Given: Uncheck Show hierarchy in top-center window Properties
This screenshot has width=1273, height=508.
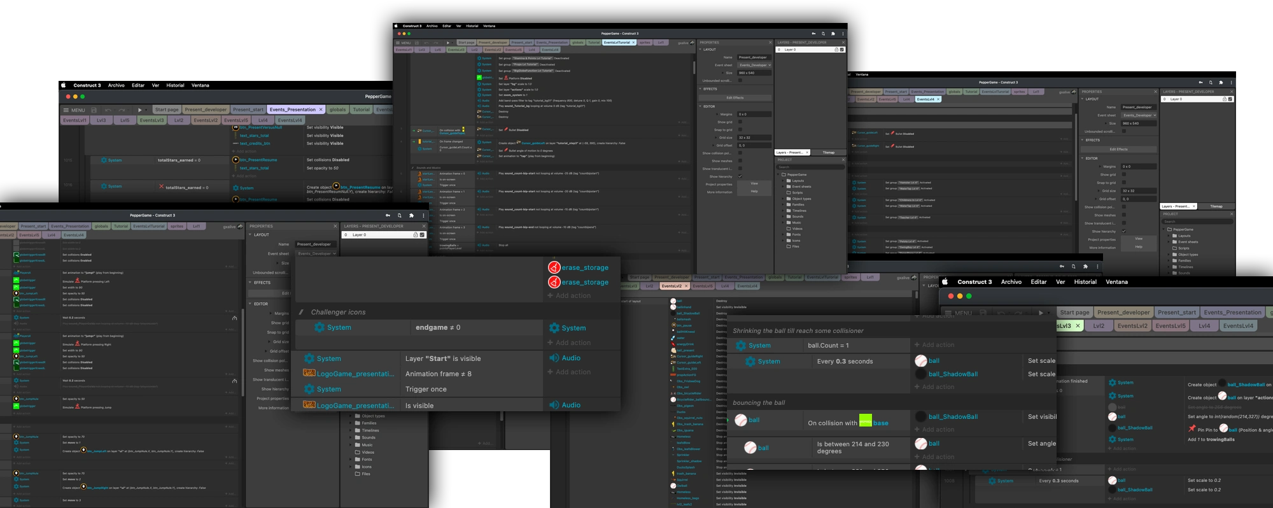Looking at the screenshot, I should pyautogui.click(x=740, y=176).
